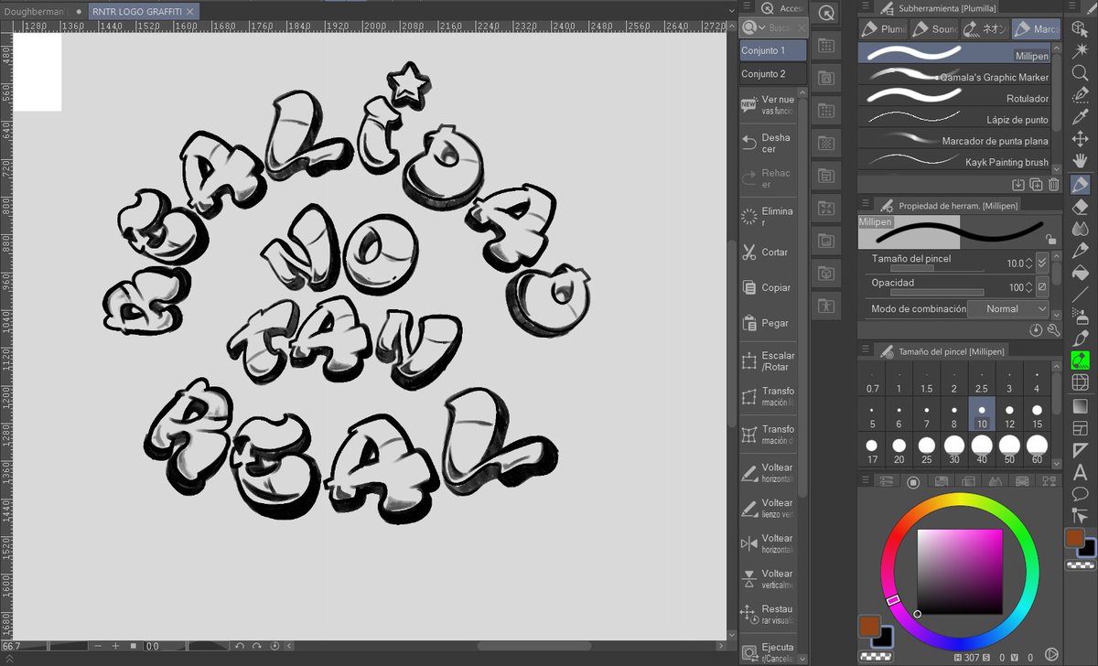Click Copiar in Quick Access
Screen dimensions: 1098x666
(x=769, y=287)
